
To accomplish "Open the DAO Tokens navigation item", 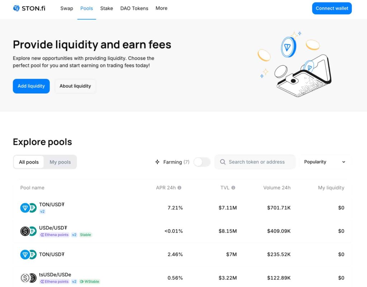I will click(134, 8).
